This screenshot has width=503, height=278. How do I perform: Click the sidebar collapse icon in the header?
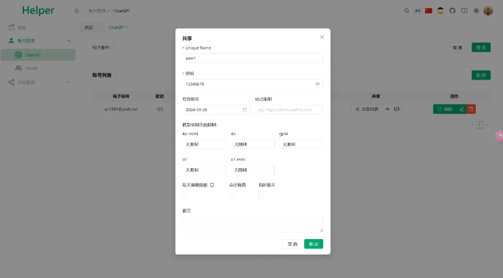77,11
